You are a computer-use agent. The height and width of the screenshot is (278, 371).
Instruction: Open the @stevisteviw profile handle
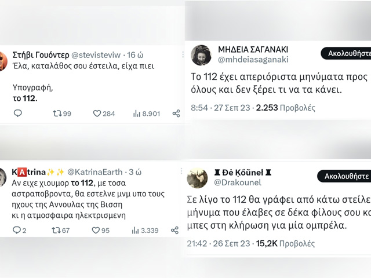click(96, 55)
